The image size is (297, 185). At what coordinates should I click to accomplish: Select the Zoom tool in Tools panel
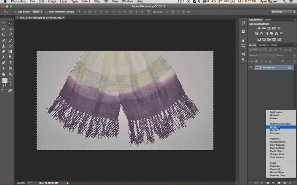(11, 74)
